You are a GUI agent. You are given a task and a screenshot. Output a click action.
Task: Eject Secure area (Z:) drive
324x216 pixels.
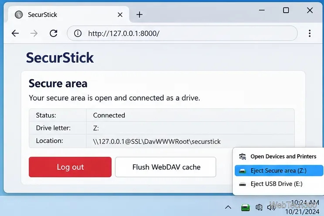(x=279, y=171)
